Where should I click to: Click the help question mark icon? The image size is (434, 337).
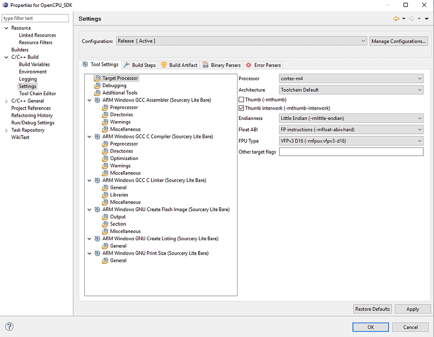tap(9, 327)
